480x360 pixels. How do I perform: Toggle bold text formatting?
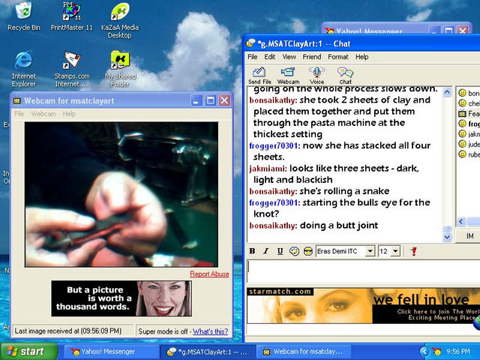252,251
